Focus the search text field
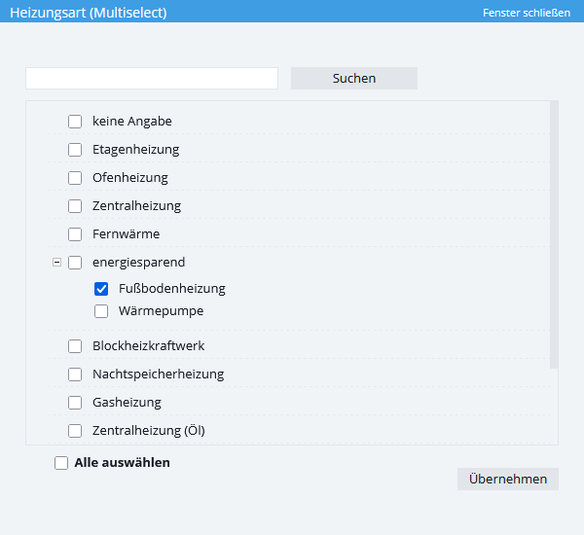The image size is (584, 535). (152, 78)
